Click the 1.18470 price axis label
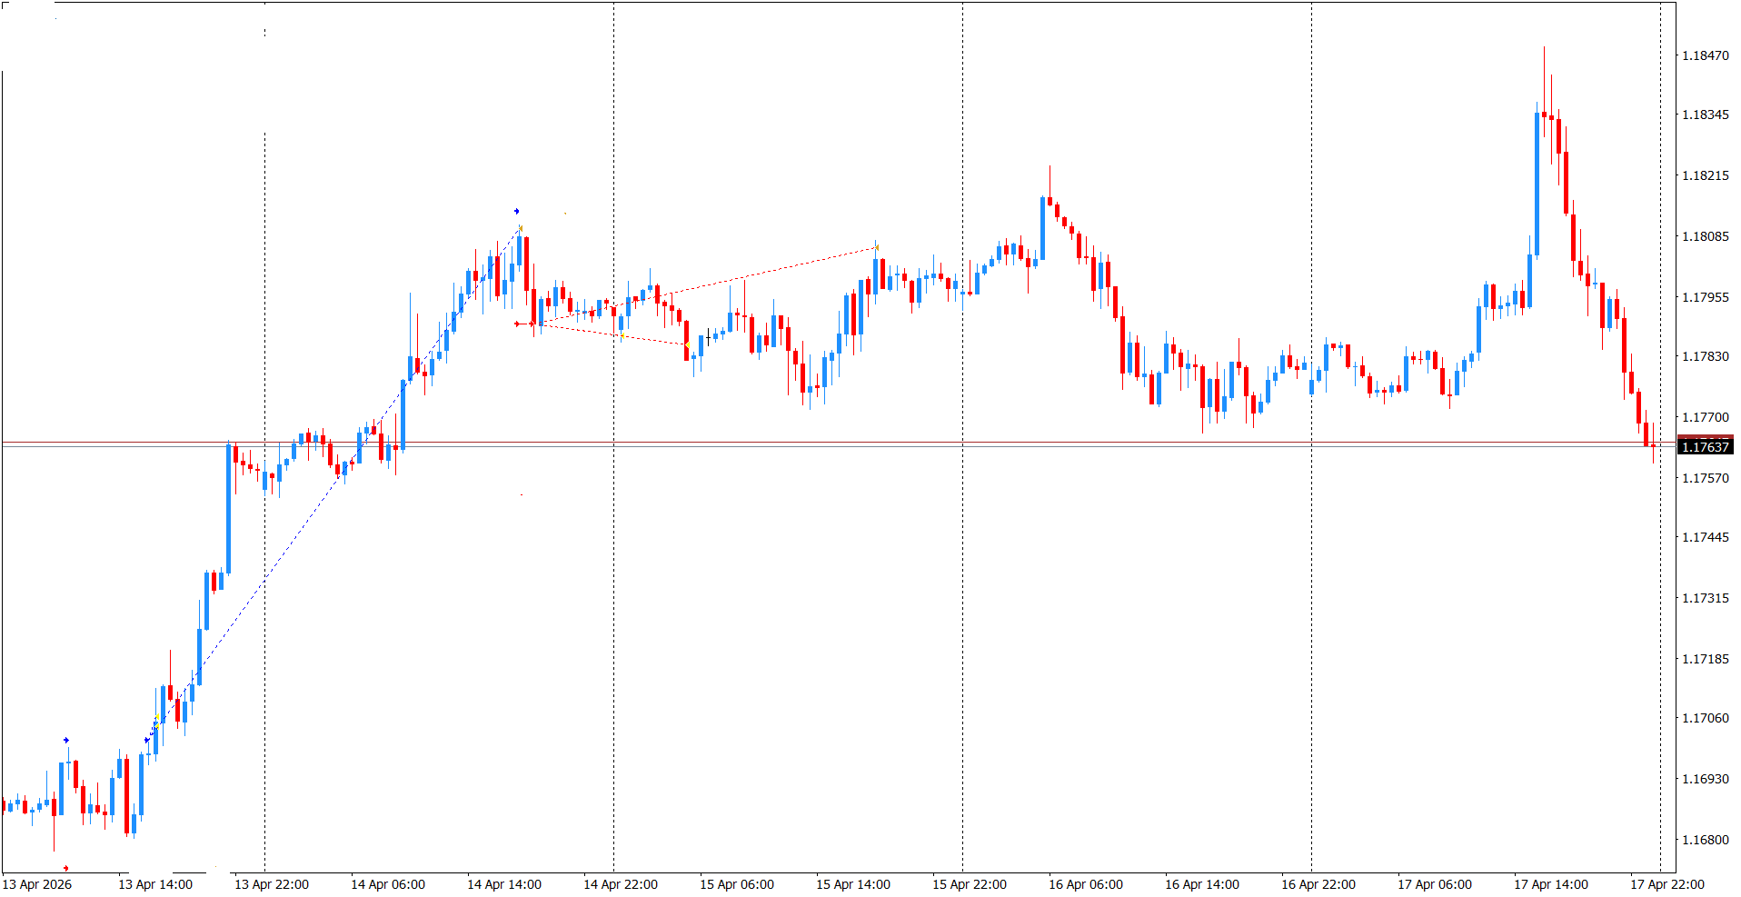 point(1705,55)
